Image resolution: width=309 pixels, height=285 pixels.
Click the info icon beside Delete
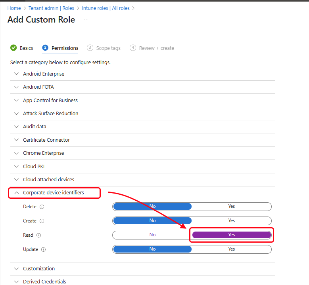(42, 207)
